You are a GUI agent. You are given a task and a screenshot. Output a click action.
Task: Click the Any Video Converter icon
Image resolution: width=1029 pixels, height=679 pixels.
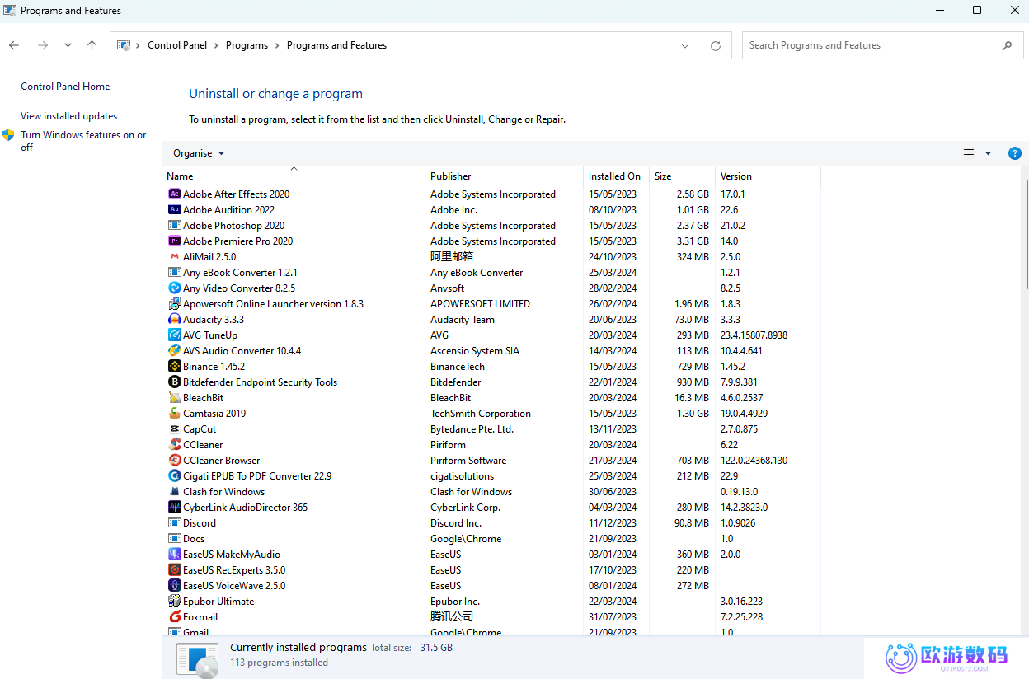(174, 288)
